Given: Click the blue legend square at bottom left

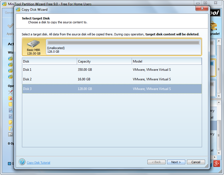Looking at the screenshot, I should (9, 163).
